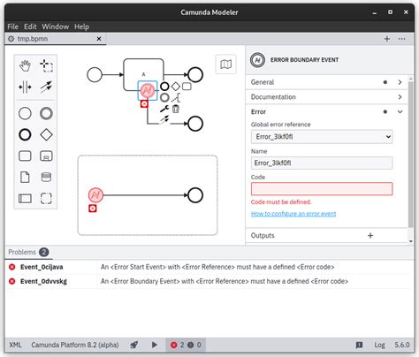This screenshot has height=357, width=419.
Task: Expand the General section
Action: click(326, 82)
